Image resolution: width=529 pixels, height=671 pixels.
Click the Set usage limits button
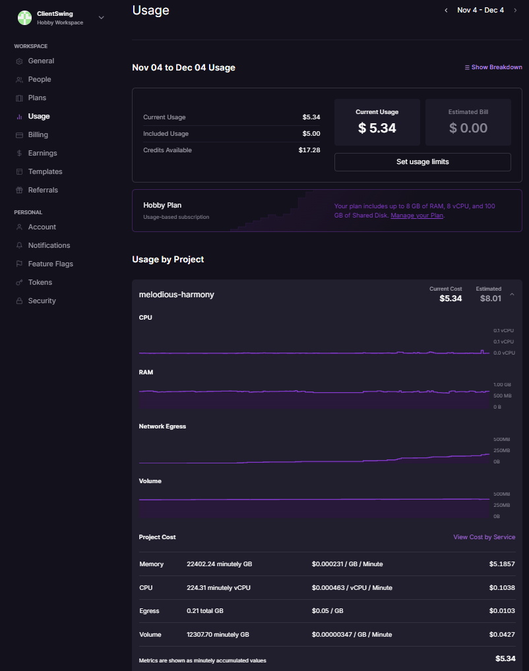[422, 162]
